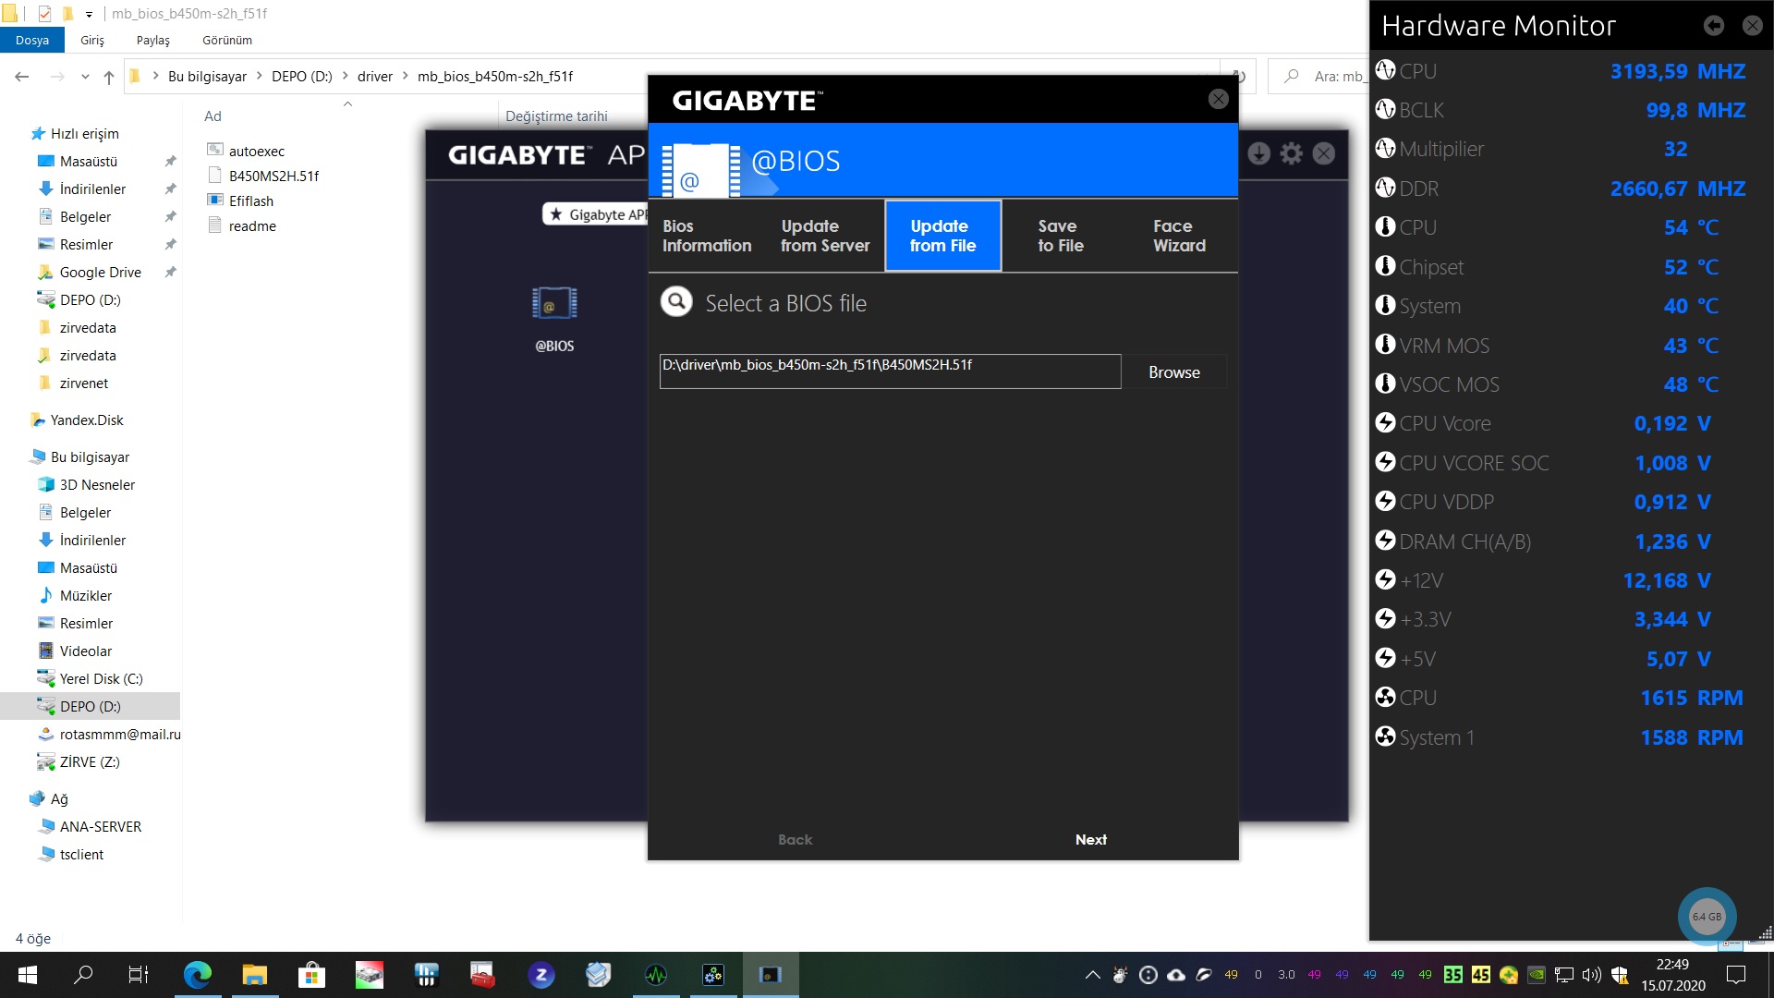Open the Giriş ribbon tab
Viewport: 1774px width, 998px height.
[92, 40]
